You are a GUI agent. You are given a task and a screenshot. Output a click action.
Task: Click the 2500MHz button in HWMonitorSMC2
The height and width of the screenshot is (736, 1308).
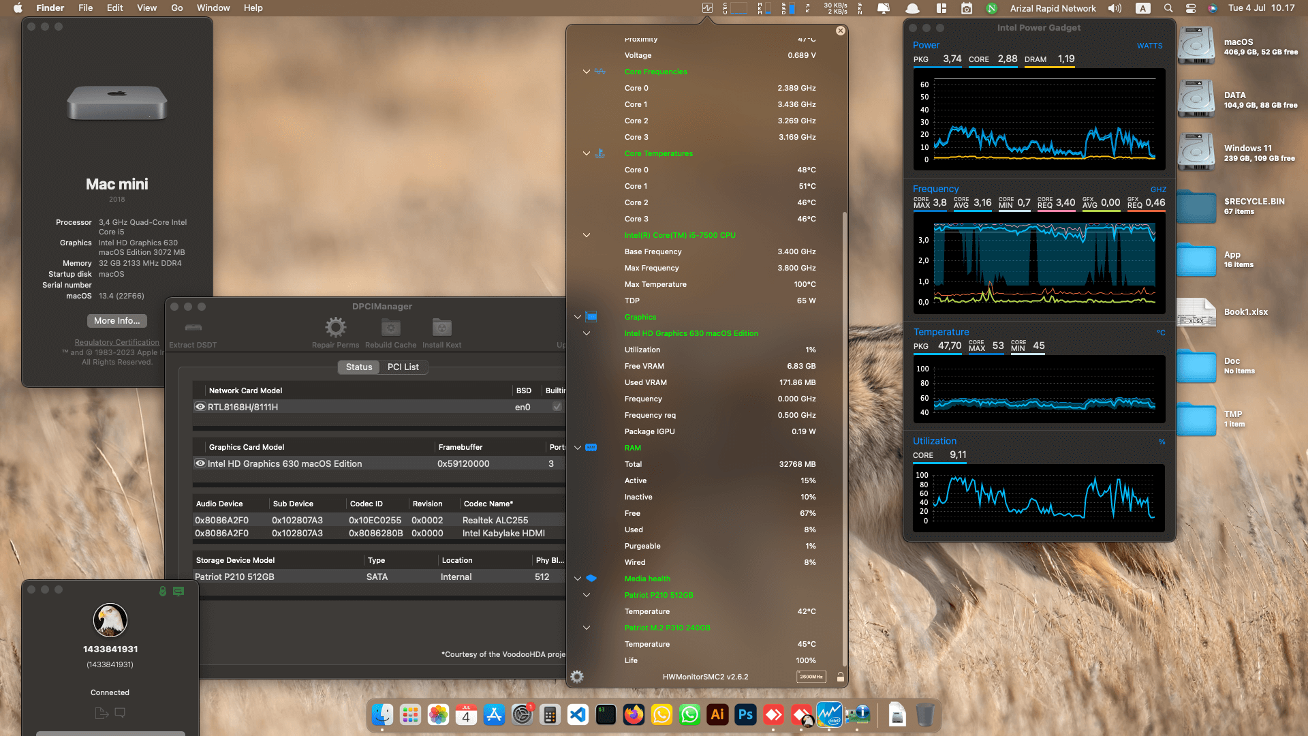click(x=811, y=677)
